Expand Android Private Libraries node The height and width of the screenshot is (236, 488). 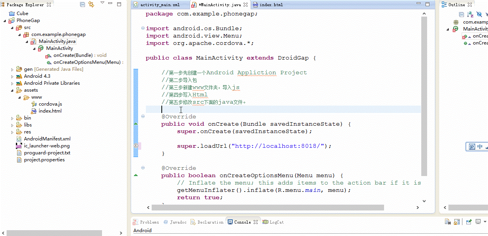tap(12, 83)
